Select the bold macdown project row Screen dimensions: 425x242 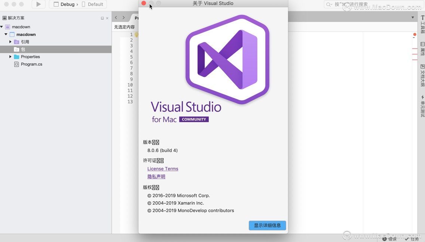pyautogui.click(x=56, y=34)
